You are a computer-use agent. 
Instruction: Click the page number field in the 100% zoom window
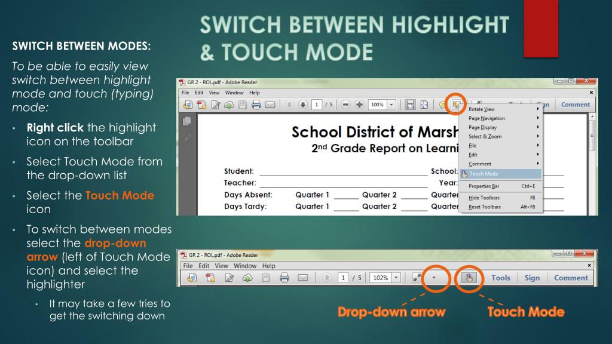click(x=317, y=105)
